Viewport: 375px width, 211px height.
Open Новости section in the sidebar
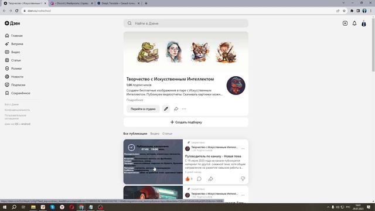click(x=14, y=77)
